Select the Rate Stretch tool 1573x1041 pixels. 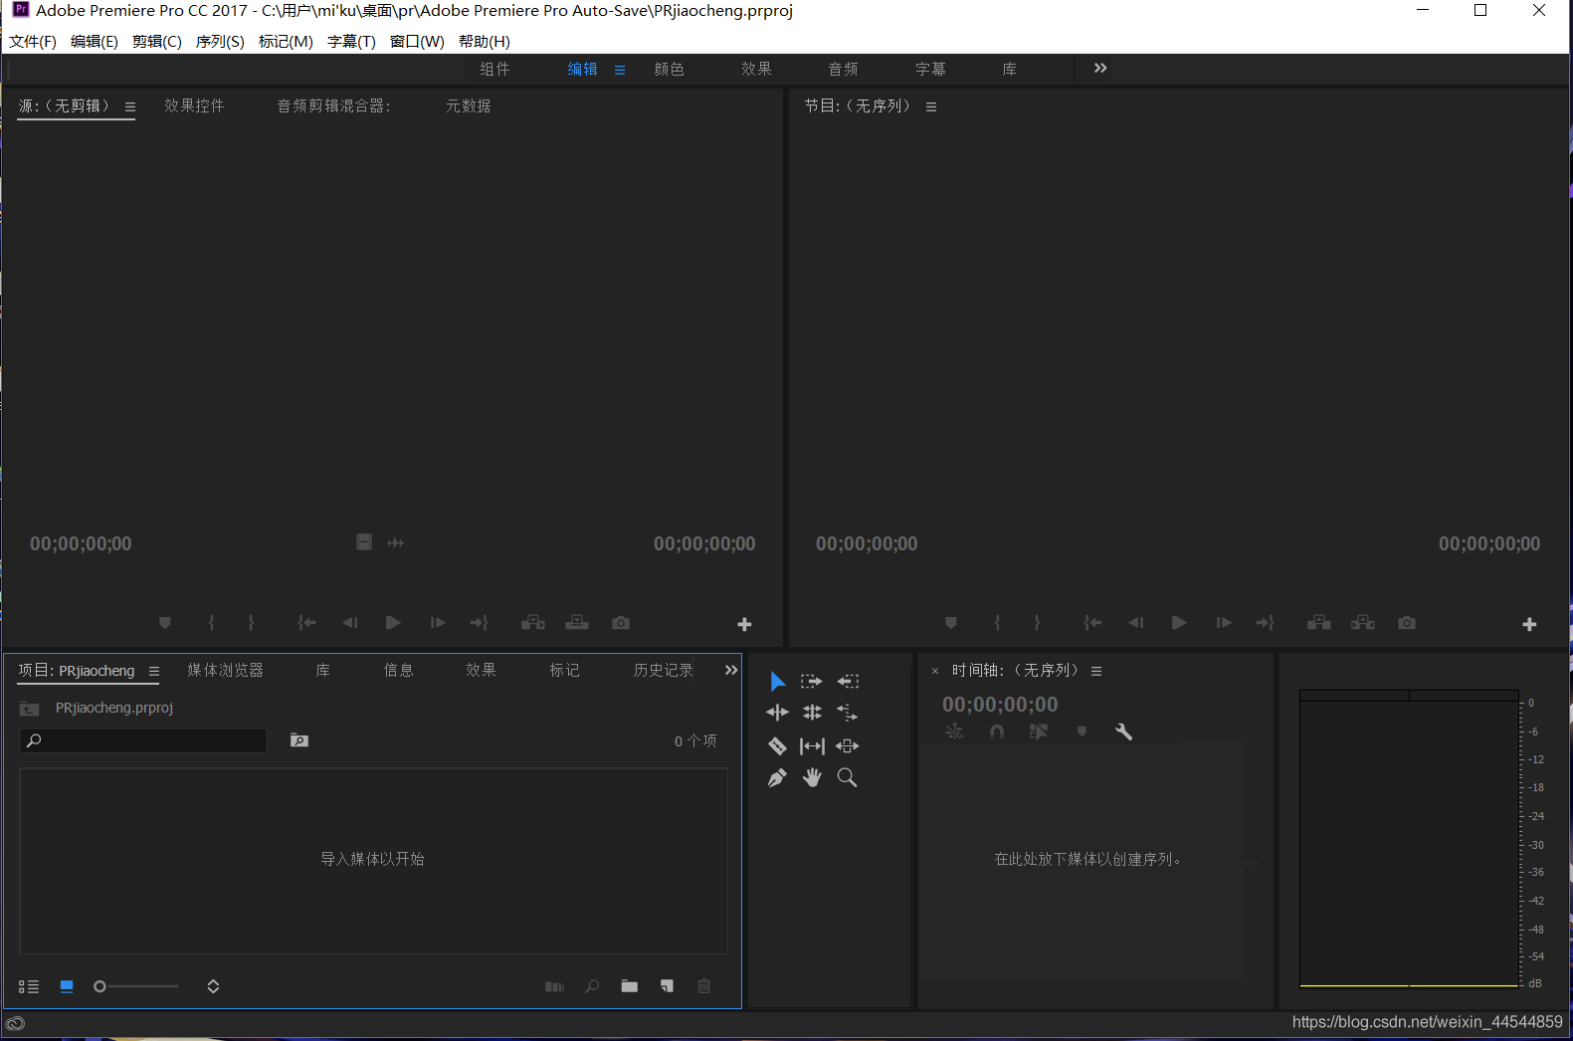[x=848, y=713]
